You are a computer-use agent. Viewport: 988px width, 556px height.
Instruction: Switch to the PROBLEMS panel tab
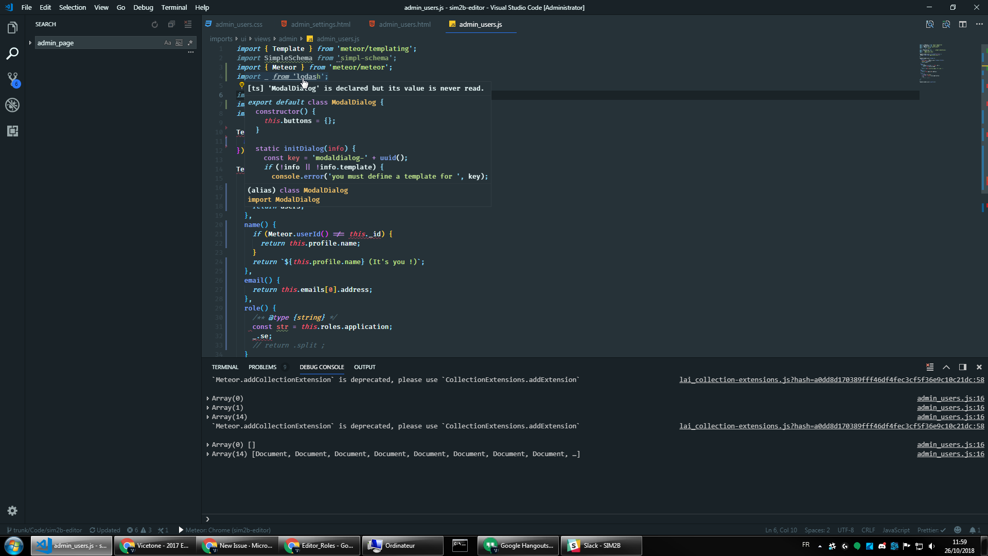[x=262, y=367]
